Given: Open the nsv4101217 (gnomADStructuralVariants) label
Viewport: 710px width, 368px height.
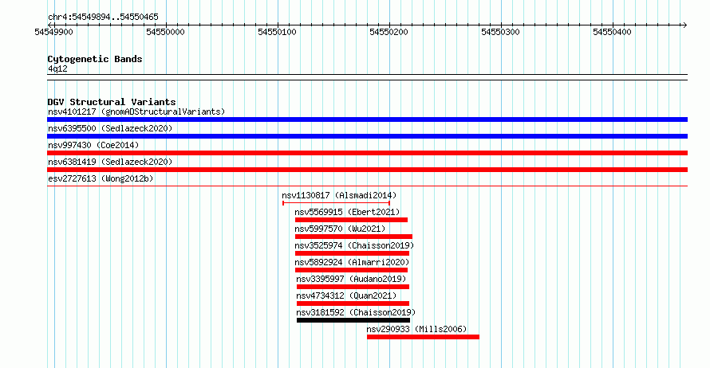Looking at the screenshot, I should pyautogui.click(x=136, y=112).
